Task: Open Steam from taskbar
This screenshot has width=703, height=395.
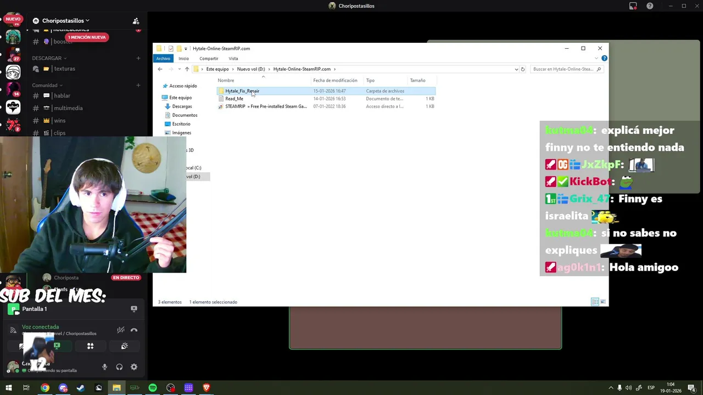Action: pyautogui.click(x=81, y=388)
